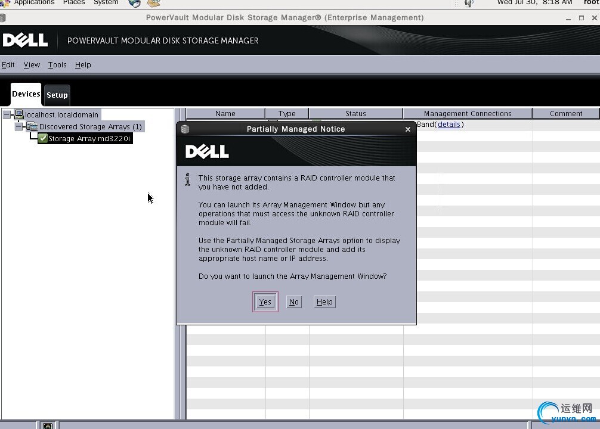Select the Devices tab
The image size is (600, 429).
pyautogui.click(x=26, y=94)
